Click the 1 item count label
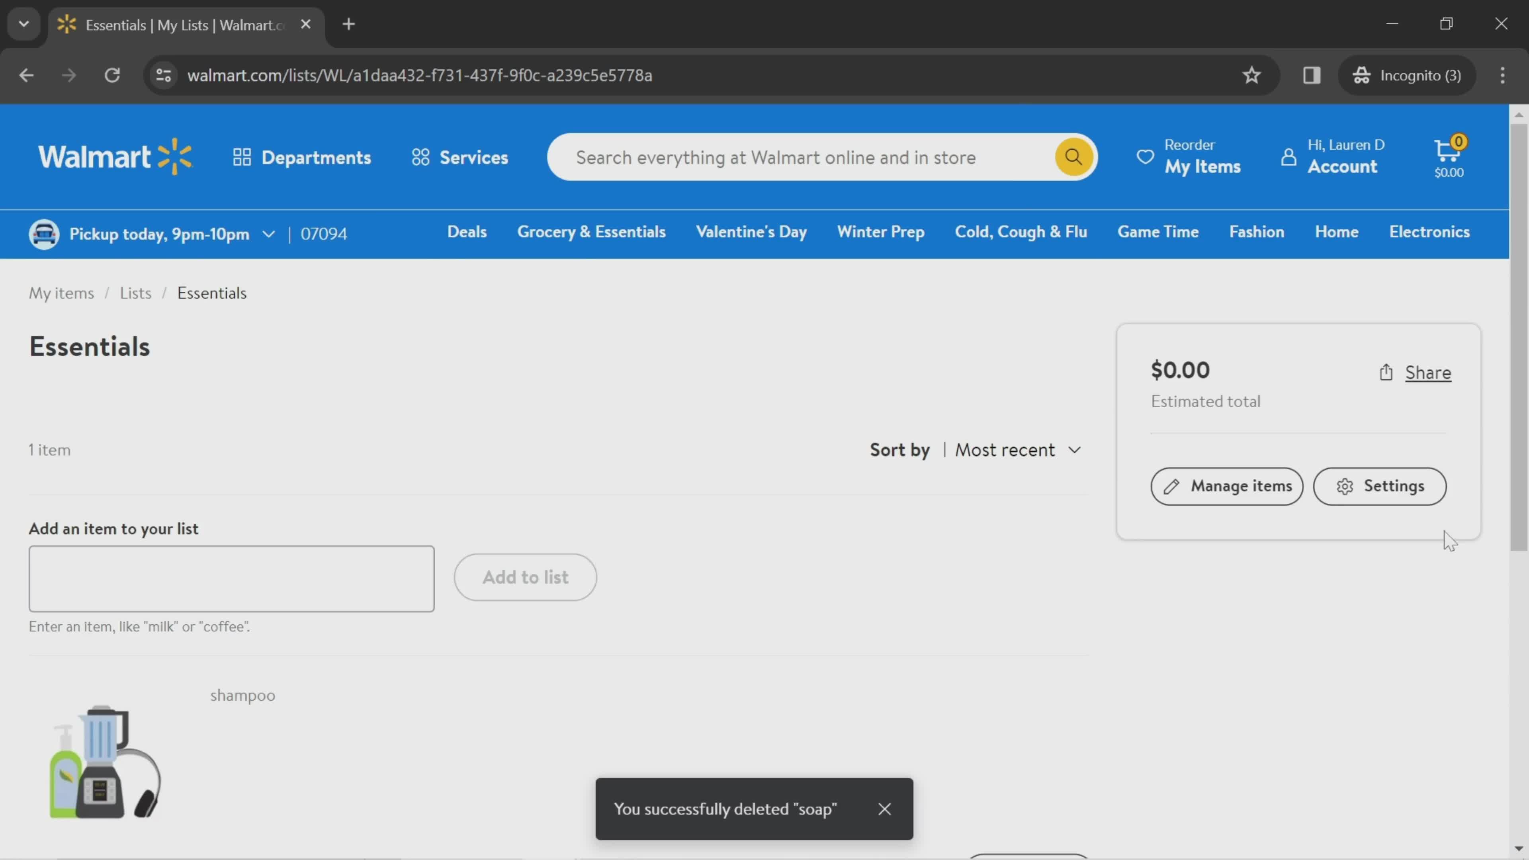The height and width of the screenshot is (860, 1529). [49, 450]
